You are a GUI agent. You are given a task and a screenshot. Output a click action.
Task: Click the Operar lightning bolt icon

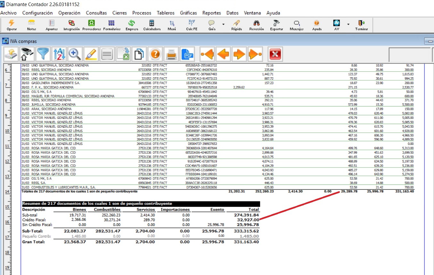pos(12,25)
